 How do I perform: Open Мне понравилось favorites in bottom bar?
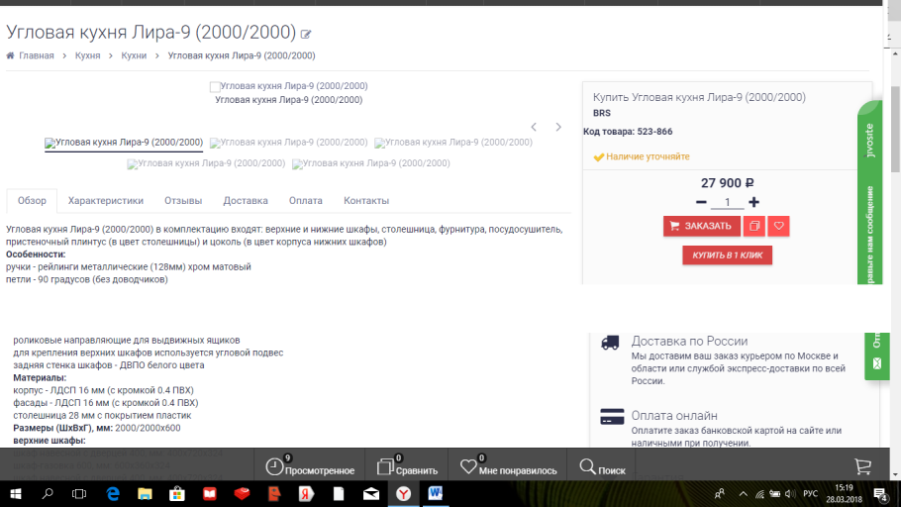pyautogui.click(x=508, y=467)
